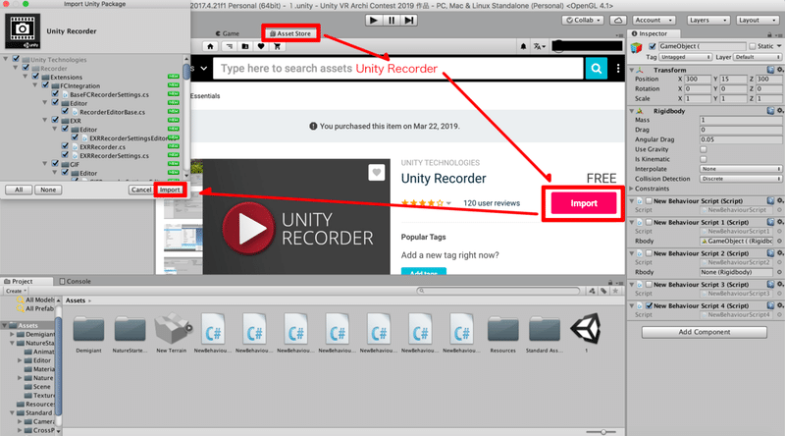Open Asset Store my assets download icon
The width and height of the screenshot is (785, 436).
click(x=244, y=46)
